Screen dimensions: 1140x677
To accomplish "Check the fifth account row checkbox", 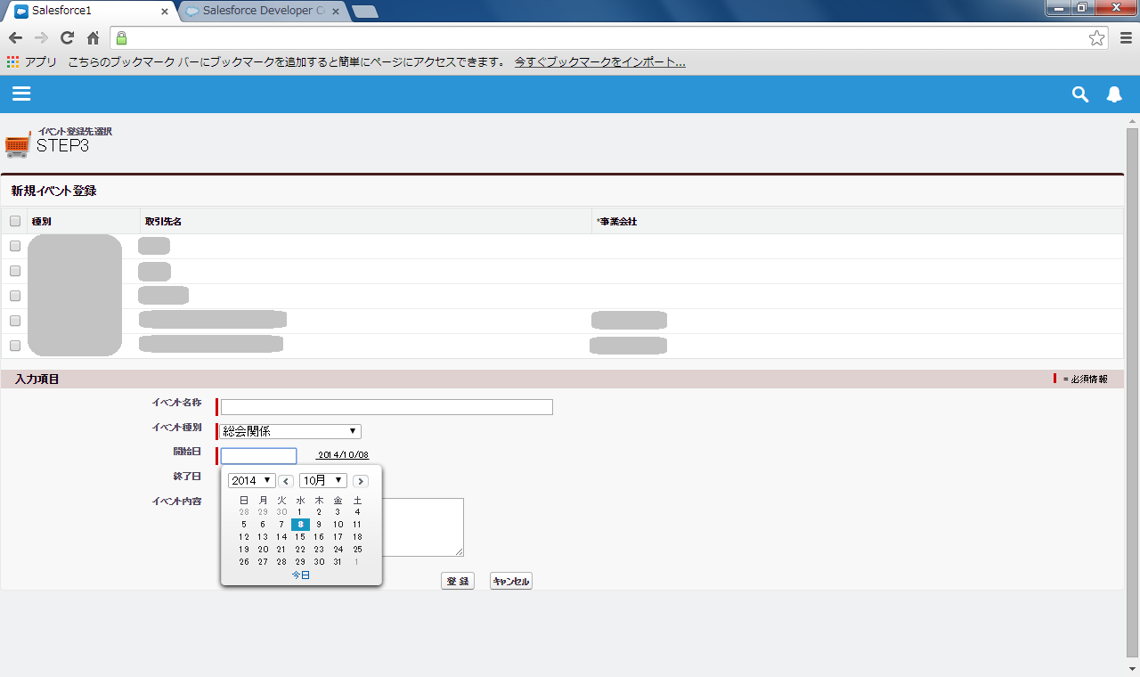I will (x=15, y=346).
